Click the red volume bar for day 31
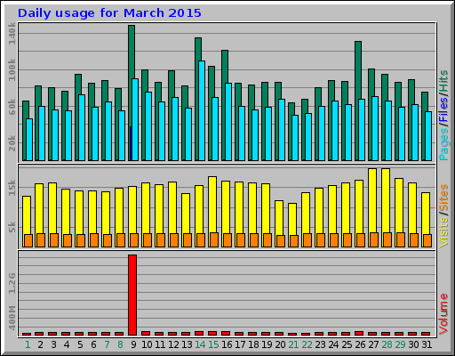Image resolution: width=455 pixels, height=356 pixels. 426,334
